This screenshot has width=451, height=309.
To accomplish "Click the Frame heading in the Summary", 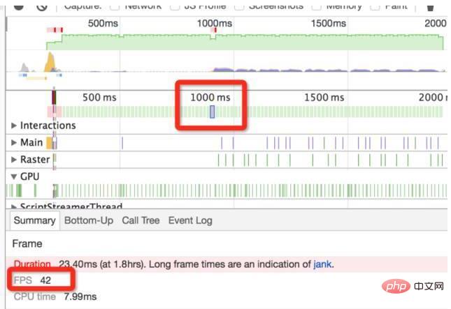I will pyautogui.click(x=27, y=243).
